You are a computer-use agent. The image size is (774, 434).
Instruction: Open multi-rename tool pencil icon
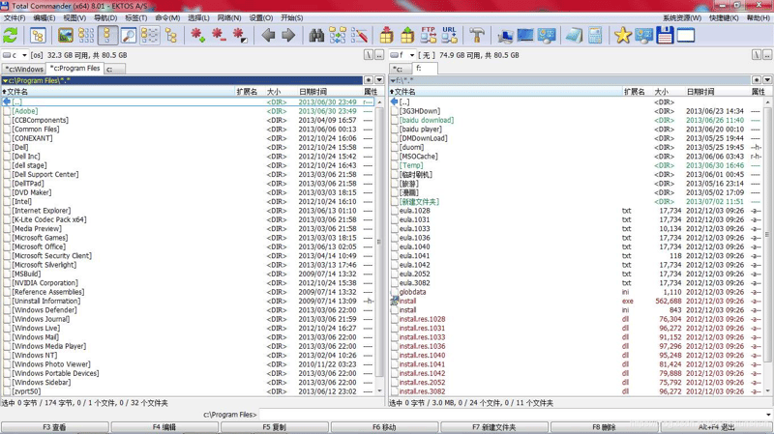click(359, 36)
